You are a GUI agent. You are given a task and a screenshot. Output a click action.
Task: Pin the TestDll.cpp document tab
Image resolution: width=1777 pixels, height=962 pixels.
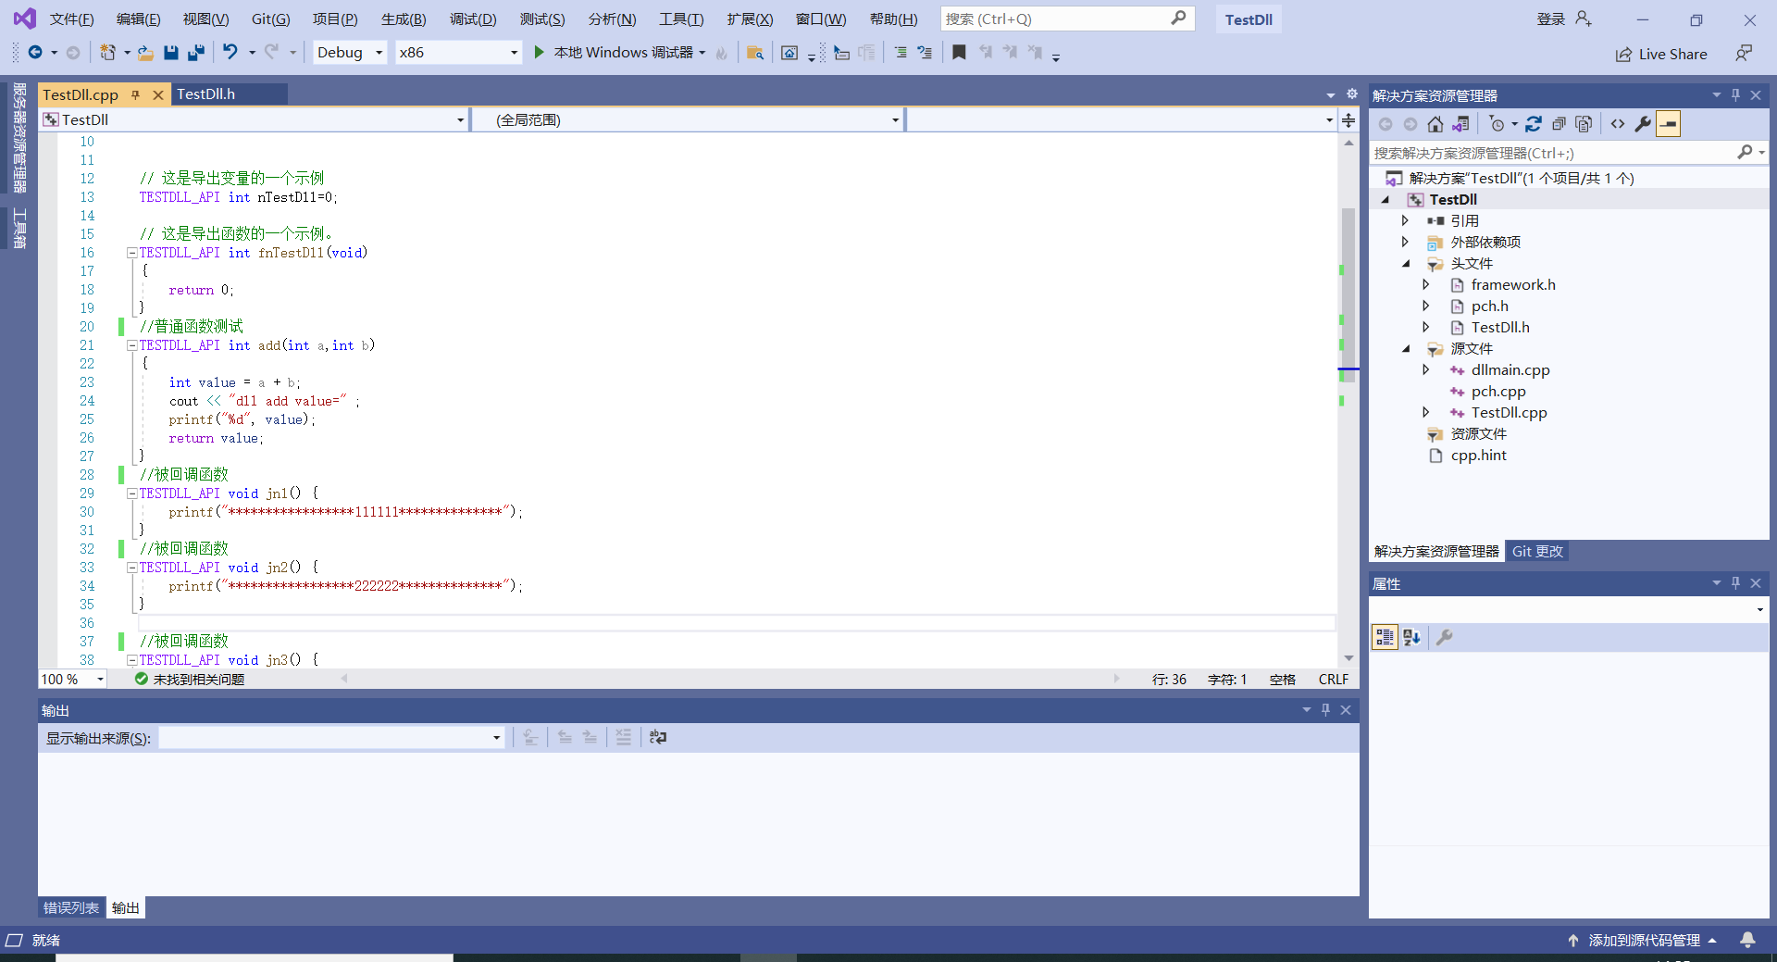pos(136,94)
